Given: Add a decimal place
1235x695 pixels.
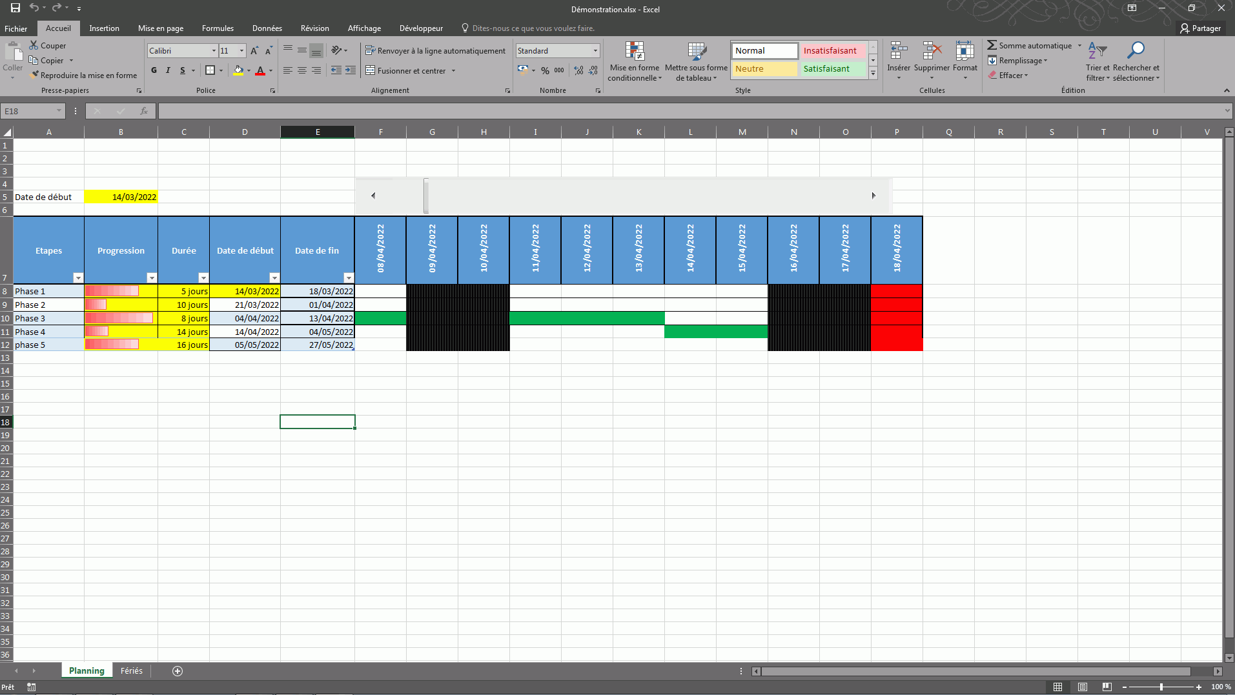Looking at the screenshot, I should [x=578, y=70].
